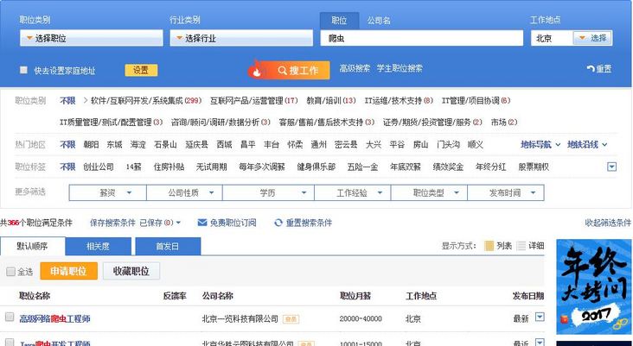
Task: Expand the 学历 filter dropdown
Action: click(268, 193)
